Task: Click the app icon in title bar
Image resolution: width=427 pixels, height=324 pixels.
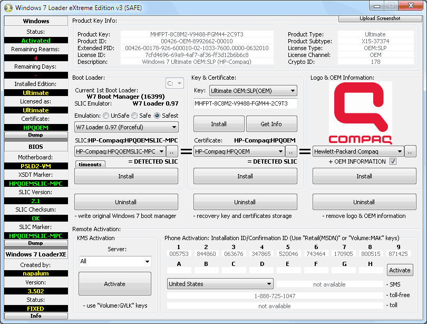Action: point(8,8)
